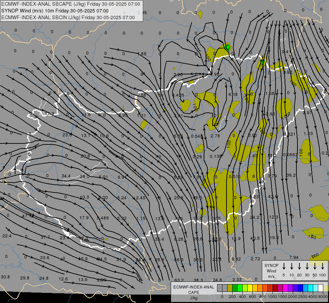Pick the white swatch before the 6000 tick
The height and width of the screenshot is (303, 329).
tap(320, 288)
